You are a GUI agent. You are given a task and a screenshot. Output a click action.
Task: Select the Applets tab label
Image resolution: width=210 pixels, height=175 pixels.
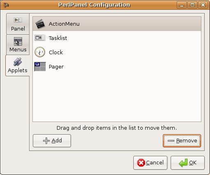click(x=18, y=71)
